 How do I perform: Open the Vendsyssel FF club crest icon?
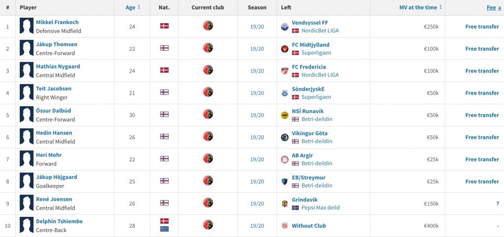pyautogui.click(x=284, y=26)
